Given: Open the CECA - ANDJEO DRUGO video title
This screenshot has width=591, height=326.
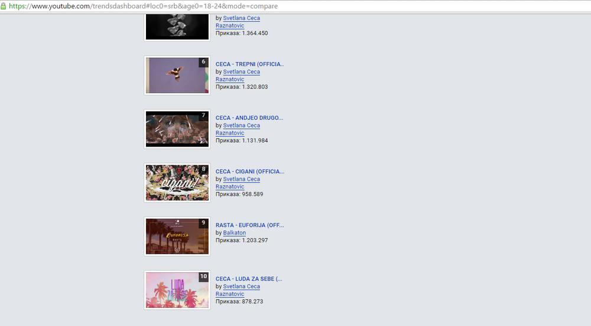Looking at the screenshot, I should pyautogui.click(x=249, y=118).
